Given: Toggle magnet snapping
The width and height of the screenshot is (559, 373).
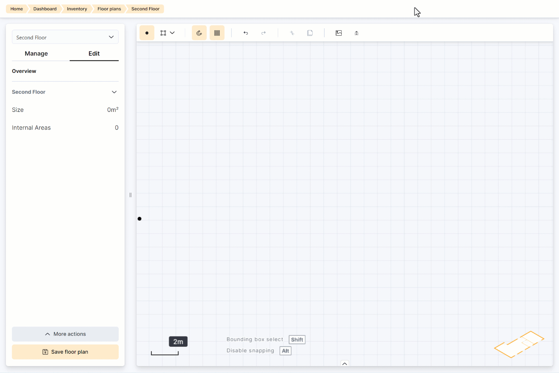Looking at the screenshot, I should click(x=199, y=33).
